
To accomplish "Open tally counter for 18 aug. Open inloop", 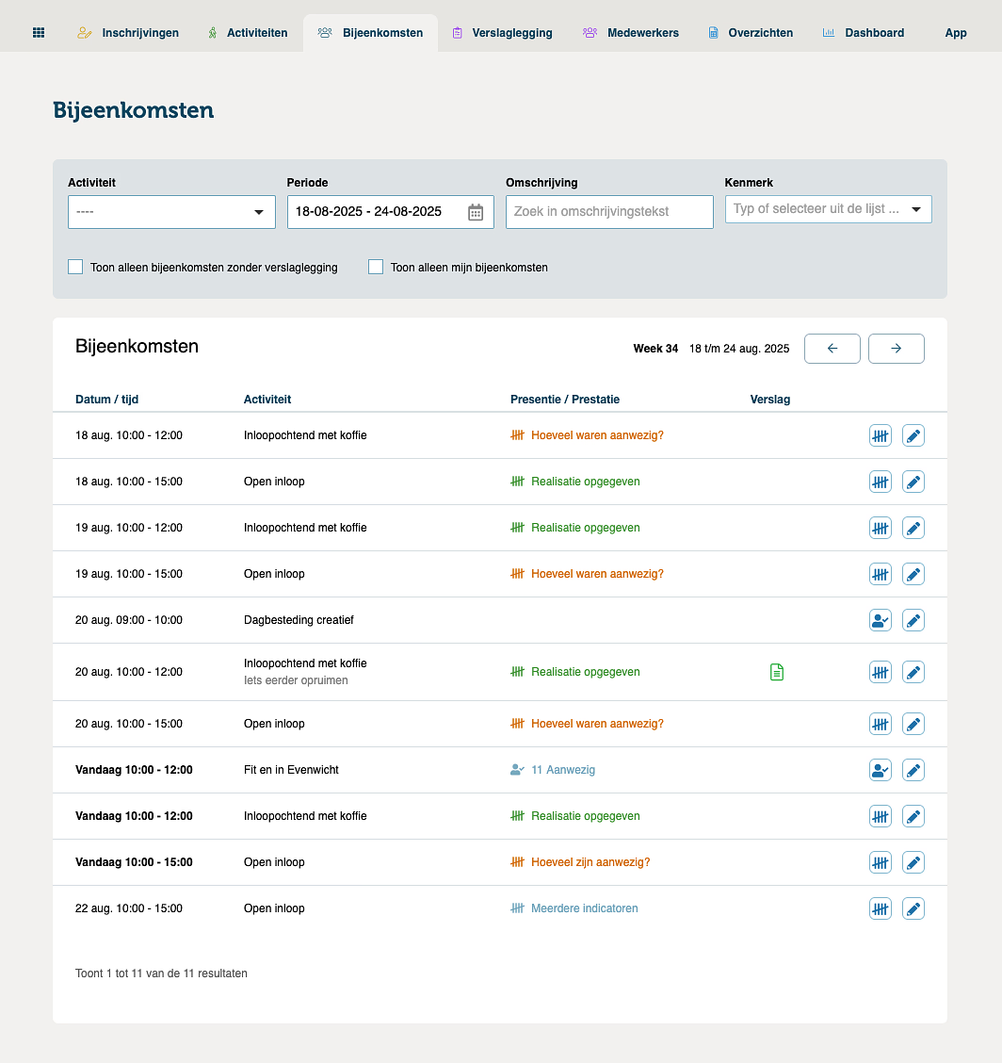I will 881,482.
